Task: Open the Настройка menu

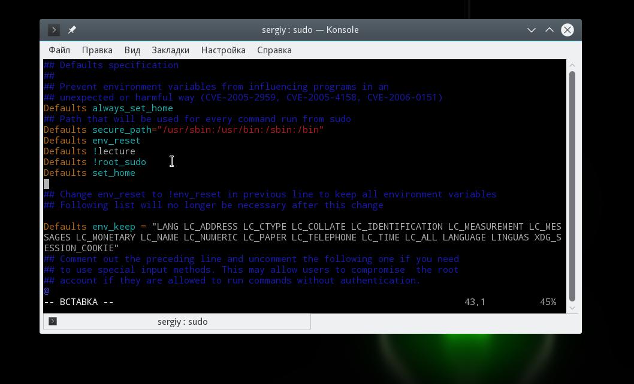Action: tap(223, 50)
